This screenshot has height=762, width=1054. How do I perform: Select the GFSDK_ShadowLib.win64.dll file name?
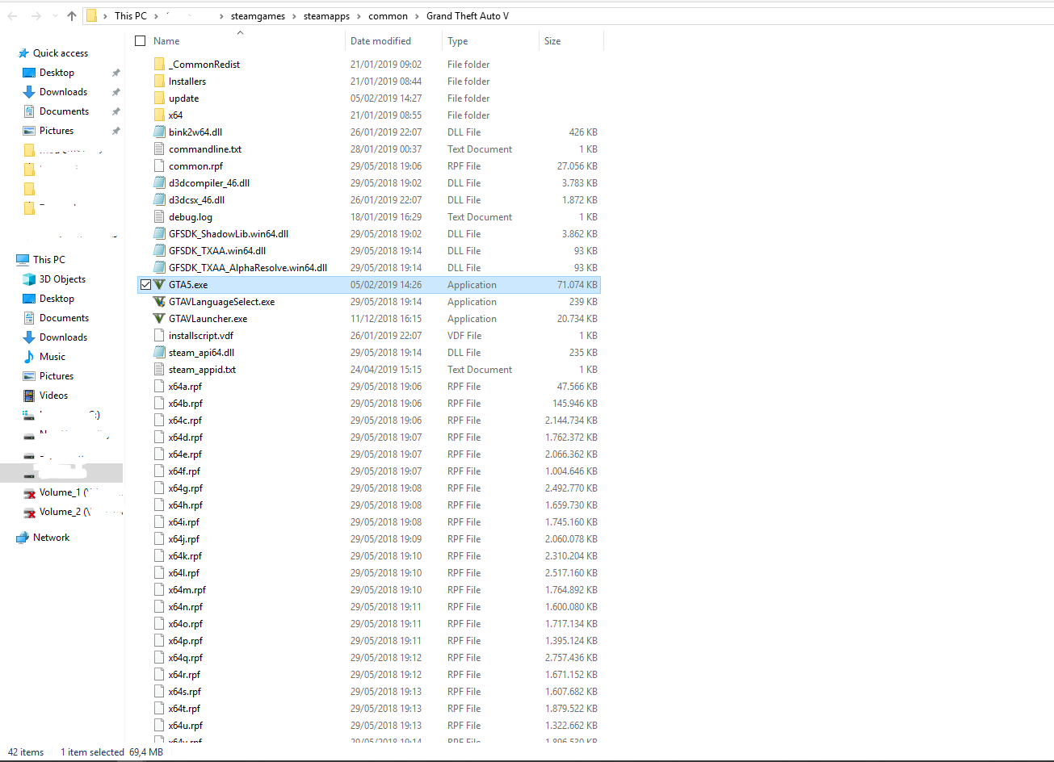229,234
